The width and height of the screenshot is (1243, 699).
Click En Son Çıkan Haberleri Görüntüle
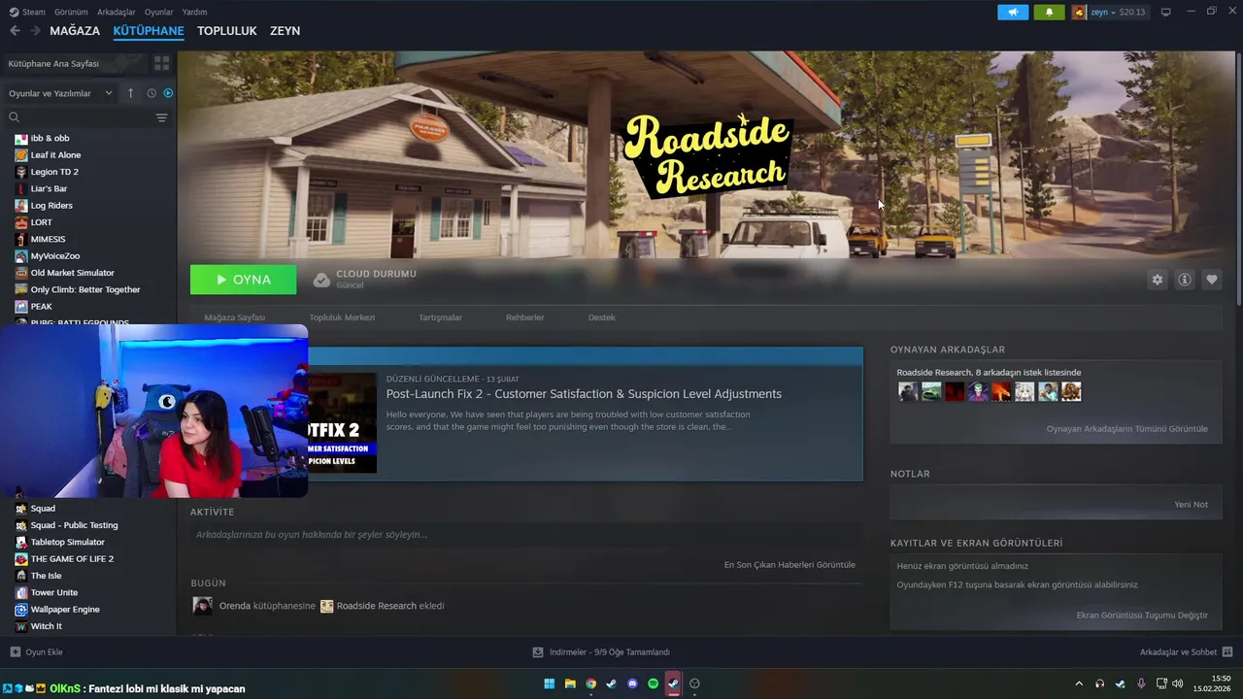coord(789,565)
